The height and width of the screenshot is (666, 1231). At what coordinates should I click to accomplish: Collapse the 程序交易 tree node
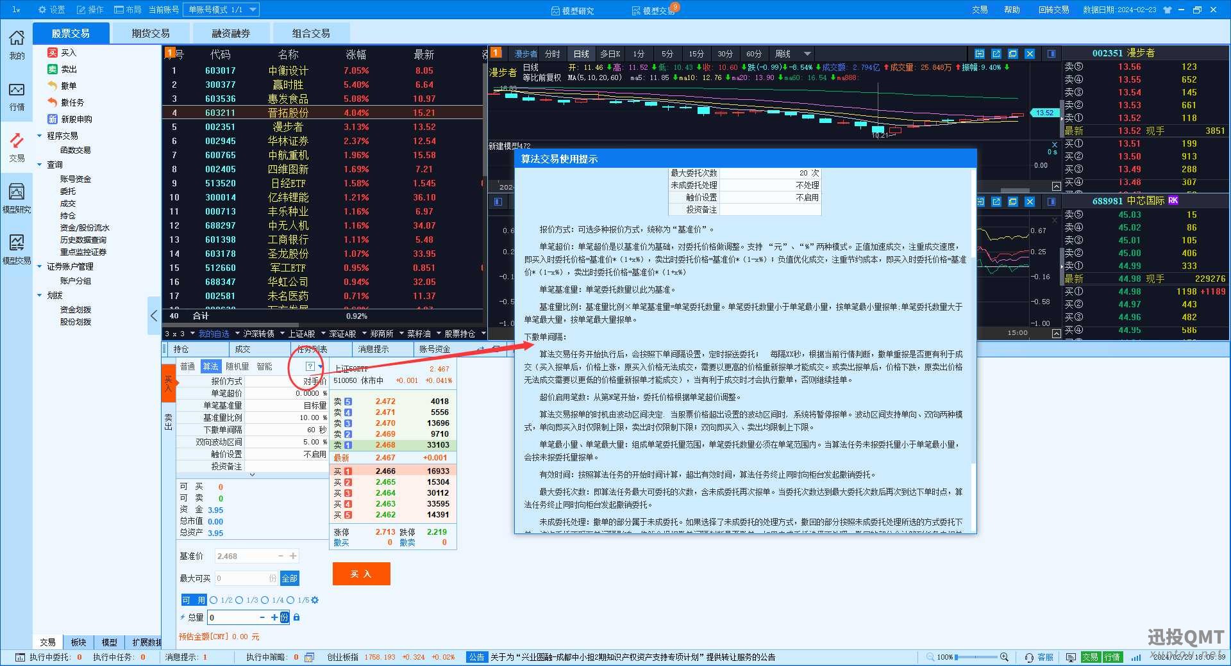click(40, 136)
